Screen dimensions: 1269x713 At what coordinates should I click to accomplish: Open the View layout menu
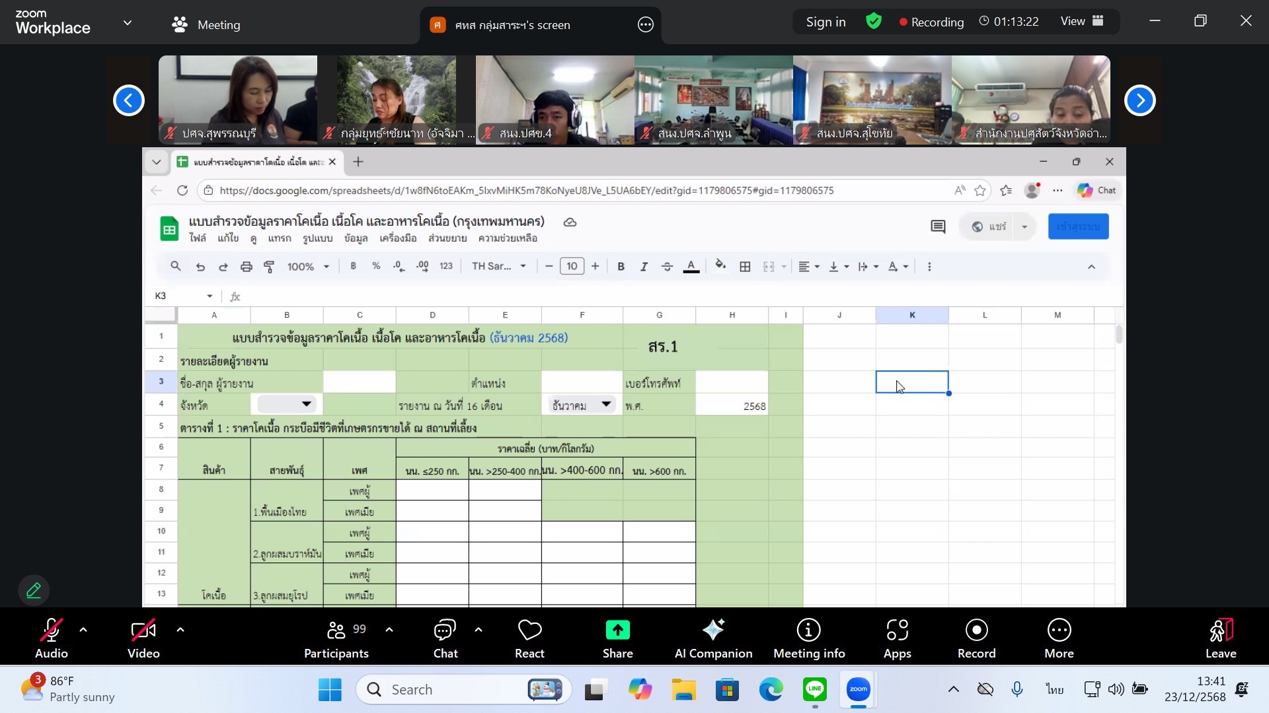click(1081, 21)
